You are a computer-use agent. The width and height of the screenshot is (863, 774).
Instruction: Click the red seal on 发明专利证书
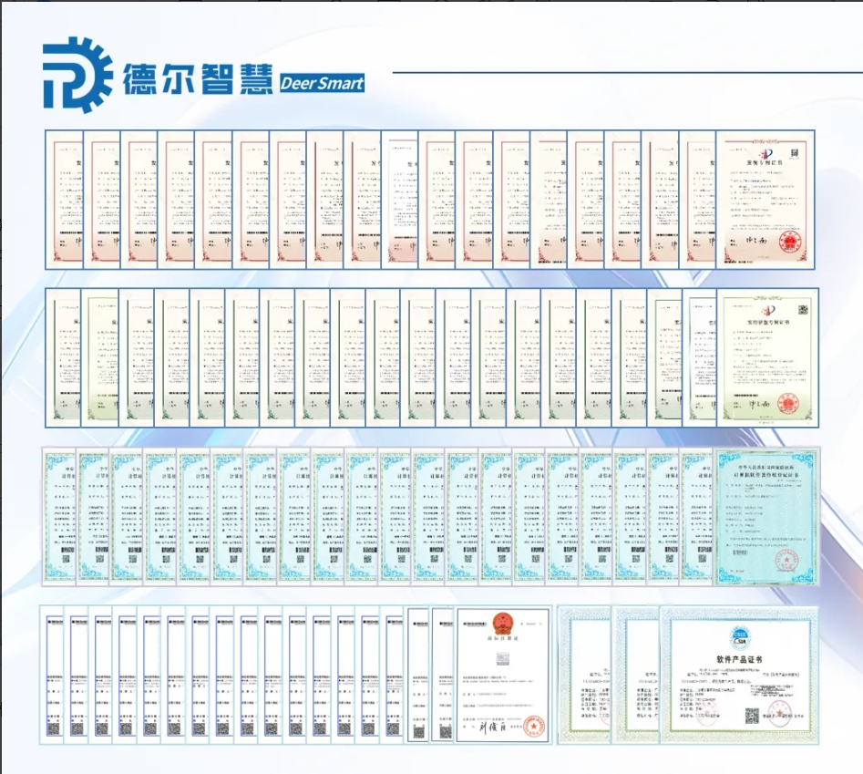point(790,243)
